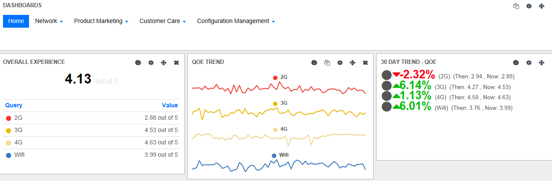Click the dashboard copy icon in top header
The height and width of the screenshot is (181, 552).
pyautogui.click(x=516, y=6)
